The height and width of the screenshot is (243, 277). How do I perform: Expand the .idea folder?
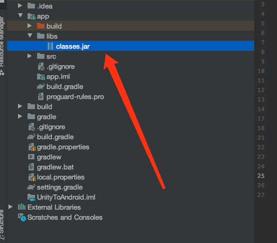pos(20,6)
